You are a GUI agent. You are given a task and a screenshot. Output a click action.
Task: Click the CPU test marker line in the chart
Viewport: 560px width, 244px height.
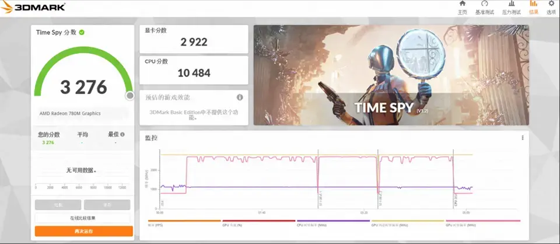[x=453, y=179]
